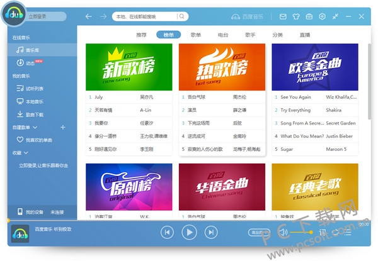The height and width of the screenshot is (261, 378).
Task: Go forward with the right arrow
Action: point(103,16)
